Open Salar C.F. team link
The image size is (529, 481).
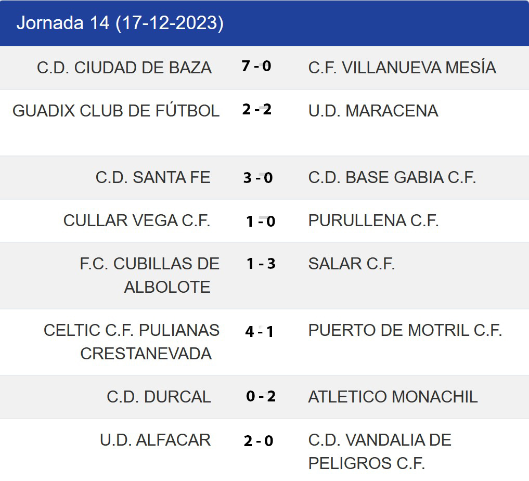pyautogui.click(x=352, y=264)
